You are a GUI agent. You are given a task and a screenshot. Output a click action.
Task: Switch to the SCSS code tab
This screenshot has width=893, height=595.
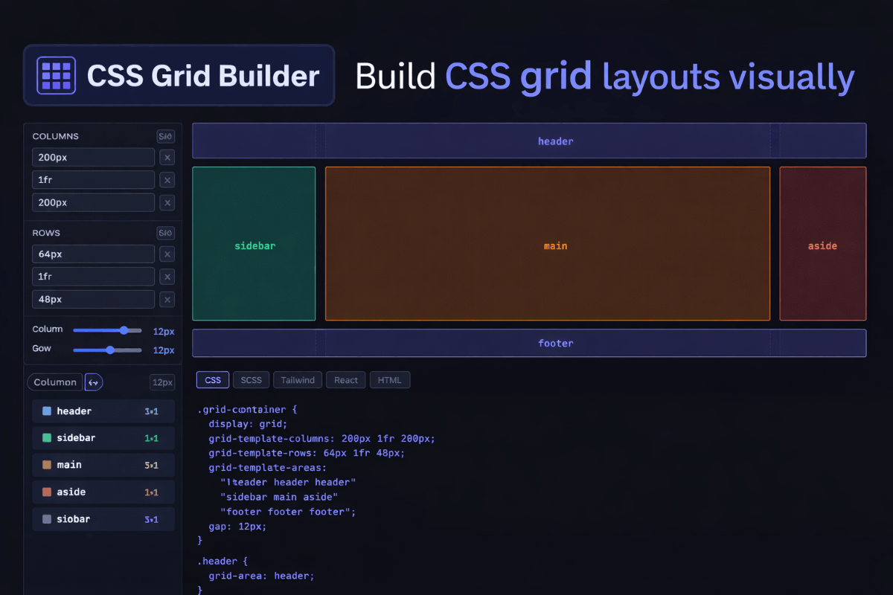pos(252,380)
